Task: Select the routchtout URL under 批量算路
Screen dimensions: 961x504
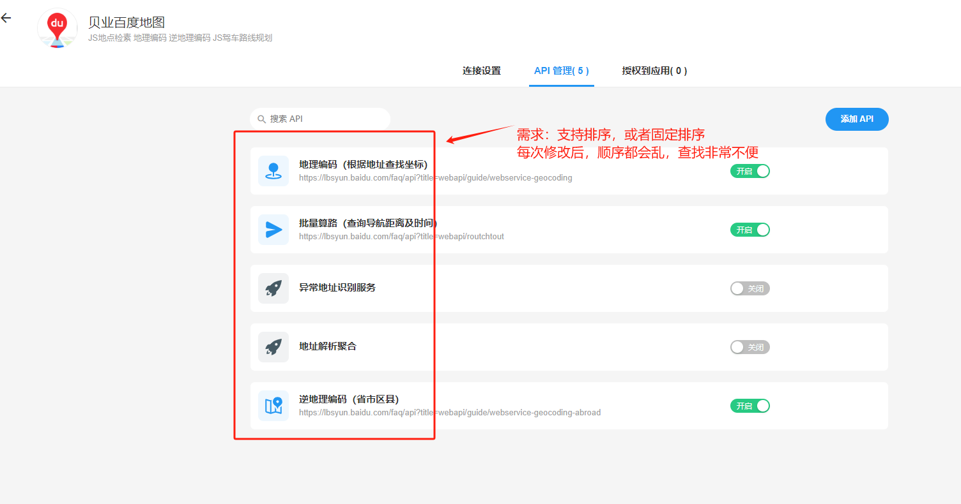Action: (x=401, y=237)
